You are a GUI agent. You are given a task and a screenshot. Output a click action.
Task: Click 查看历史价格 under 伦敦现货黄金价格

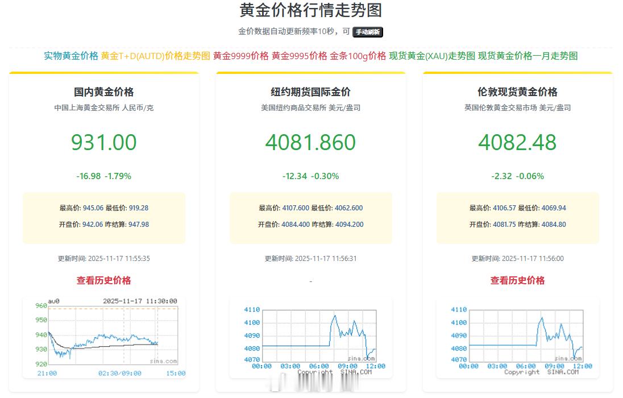518,280
